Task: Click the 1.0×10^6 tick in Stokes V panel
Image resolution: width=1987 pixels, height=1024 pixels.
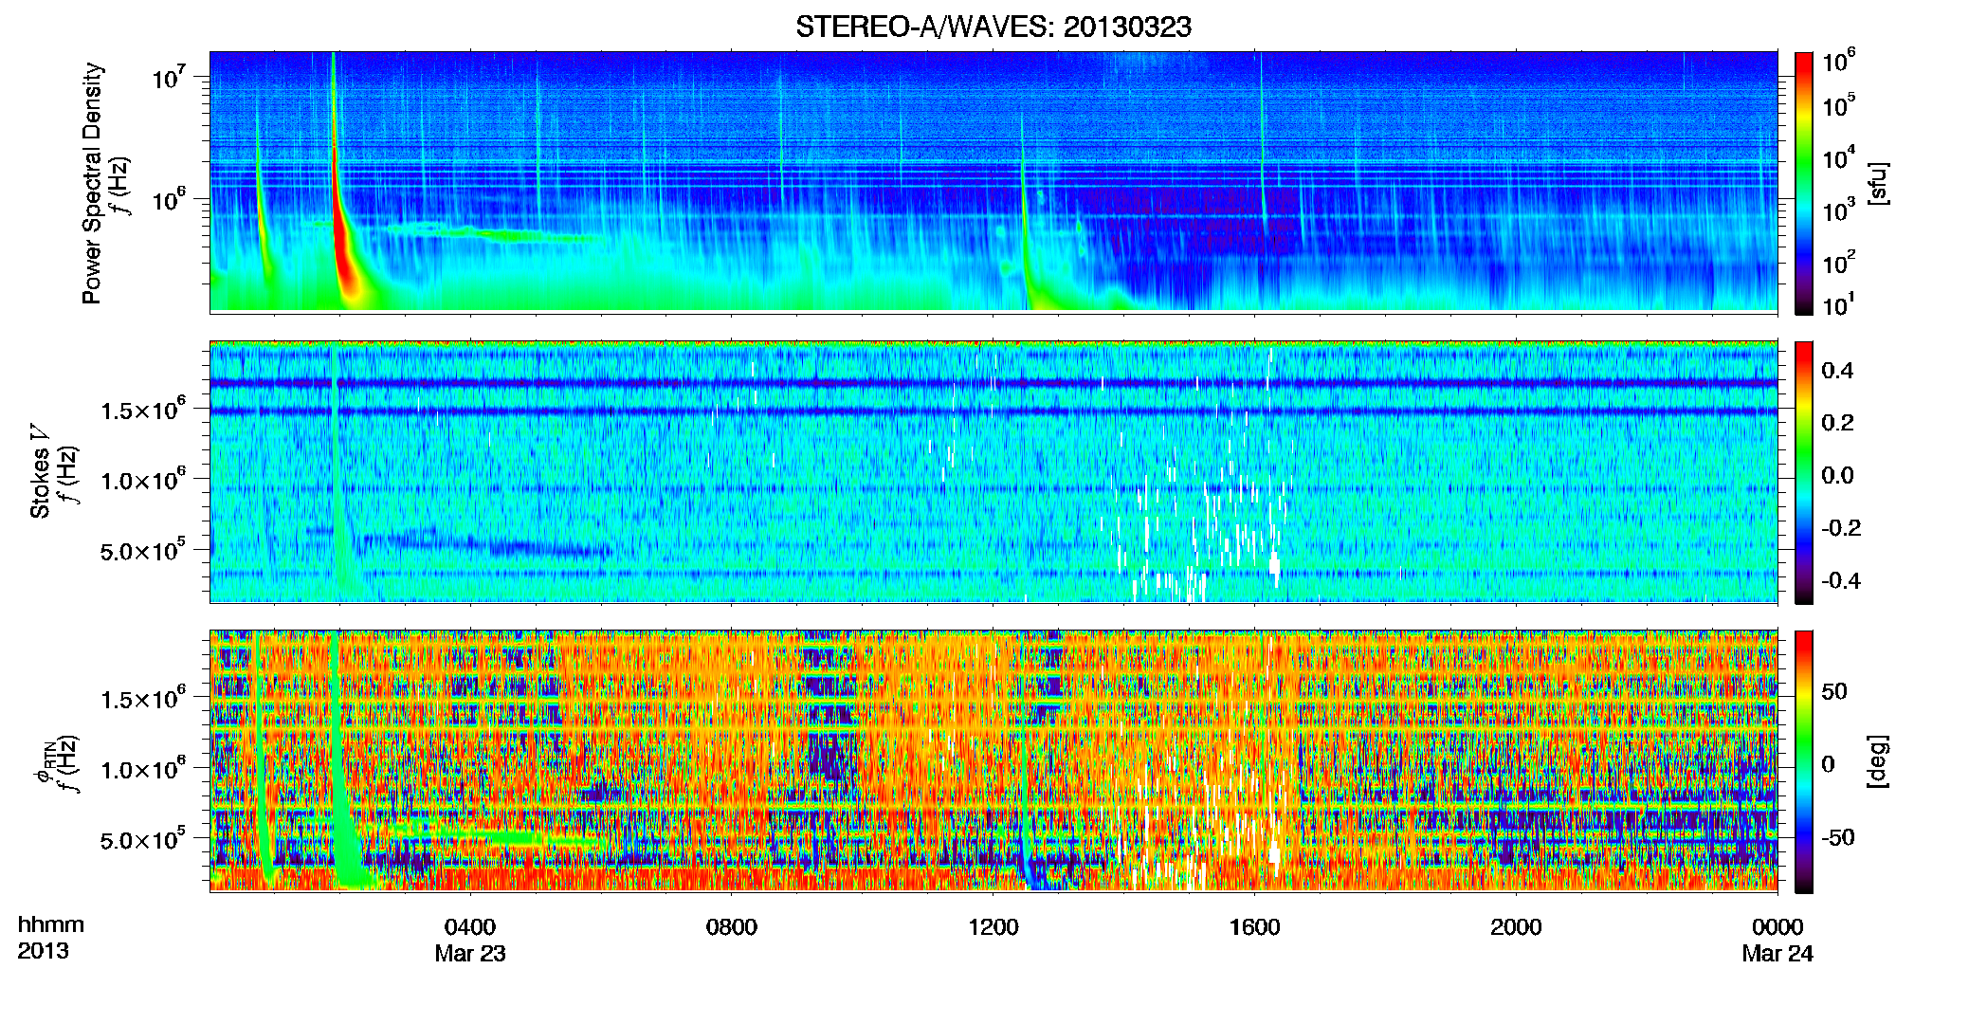Action: tap(143, 479)
